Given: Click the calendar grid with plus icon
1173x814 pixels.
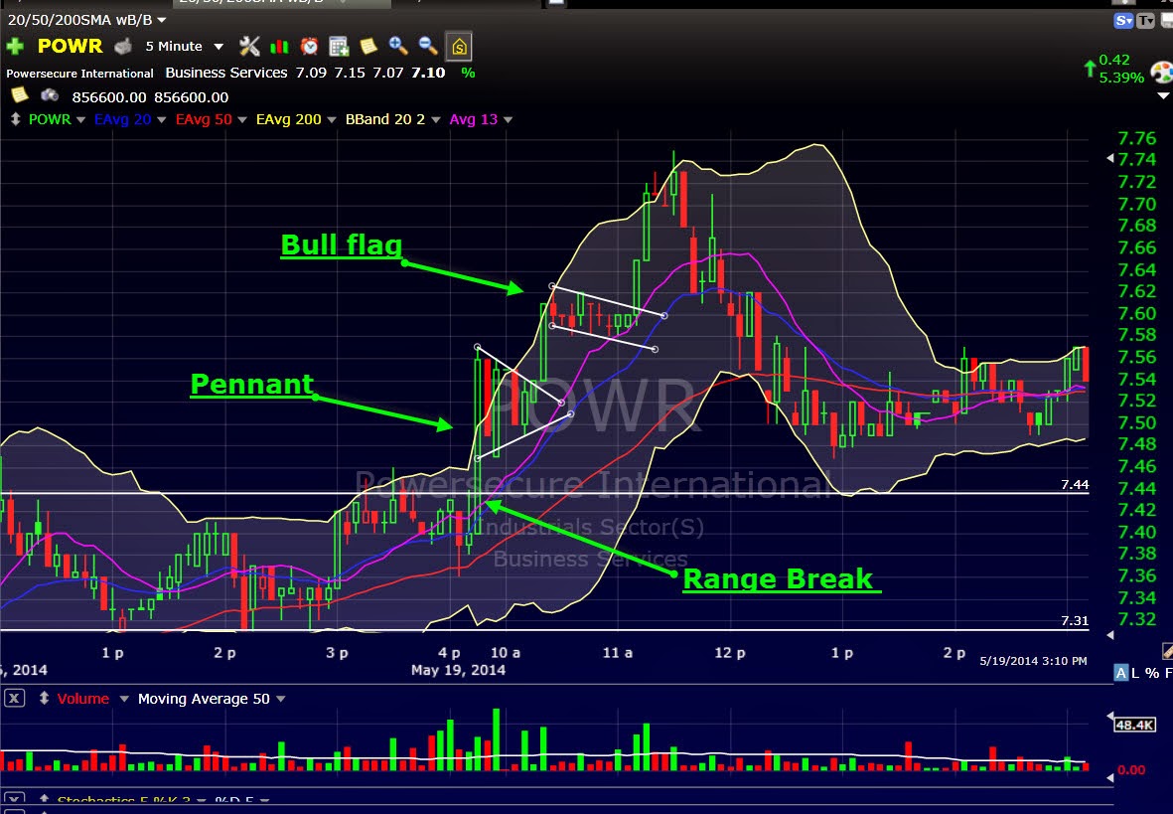Looking at the screenshot, I should pos(339,47).
